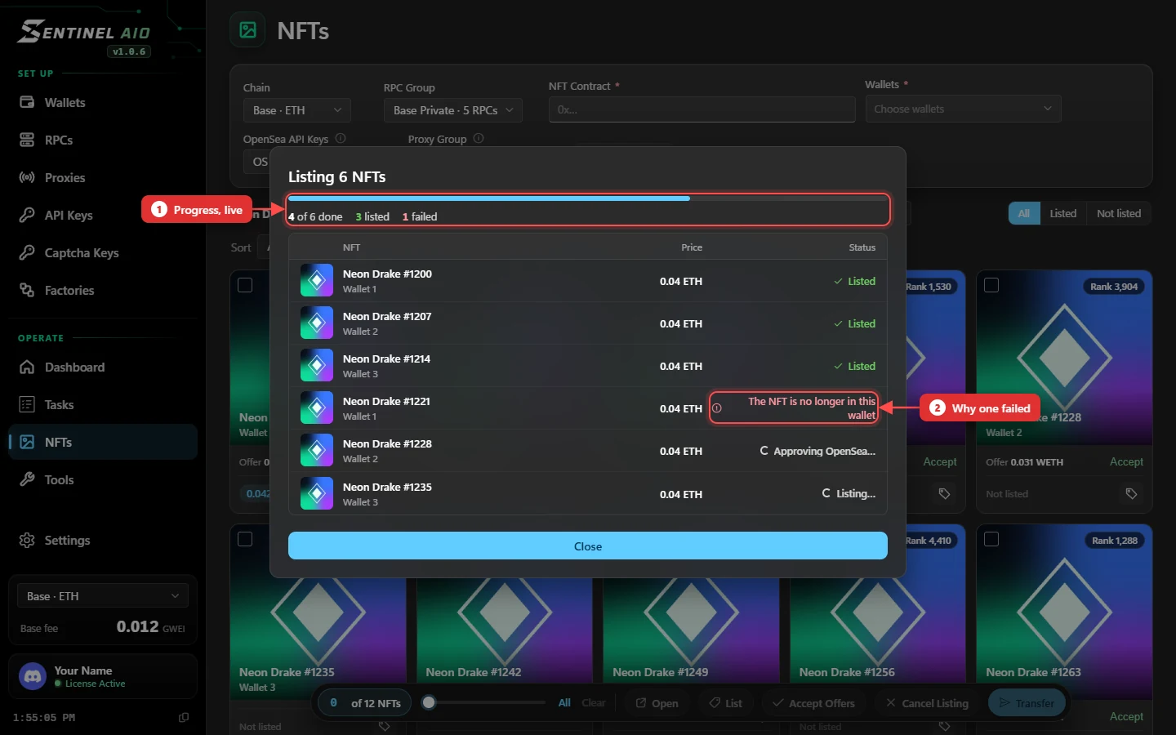Tick the checkbox on Rank 1,288 card

coord(992,539)
